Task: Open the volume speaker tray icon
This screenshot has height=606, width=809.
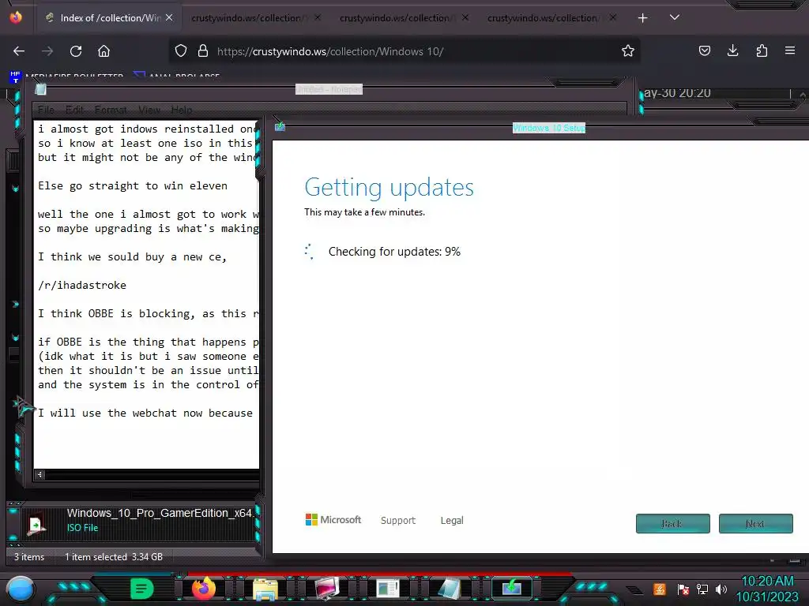Action: click(721, 589)
